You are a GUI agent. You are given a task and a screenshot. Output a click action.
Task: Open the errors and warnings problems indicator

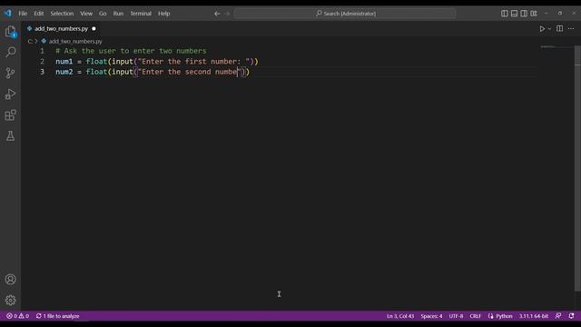tap(17, 316)
